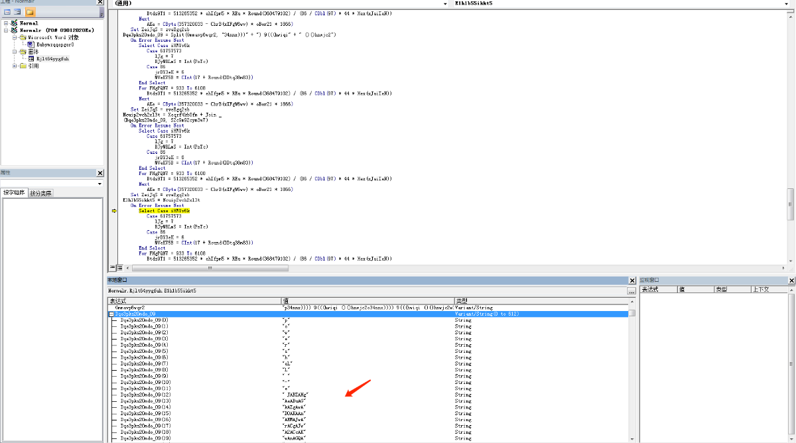This screenshot has height=443, width=796.
Task: Click the 类型 column header in locals
Action: point(541,300)
